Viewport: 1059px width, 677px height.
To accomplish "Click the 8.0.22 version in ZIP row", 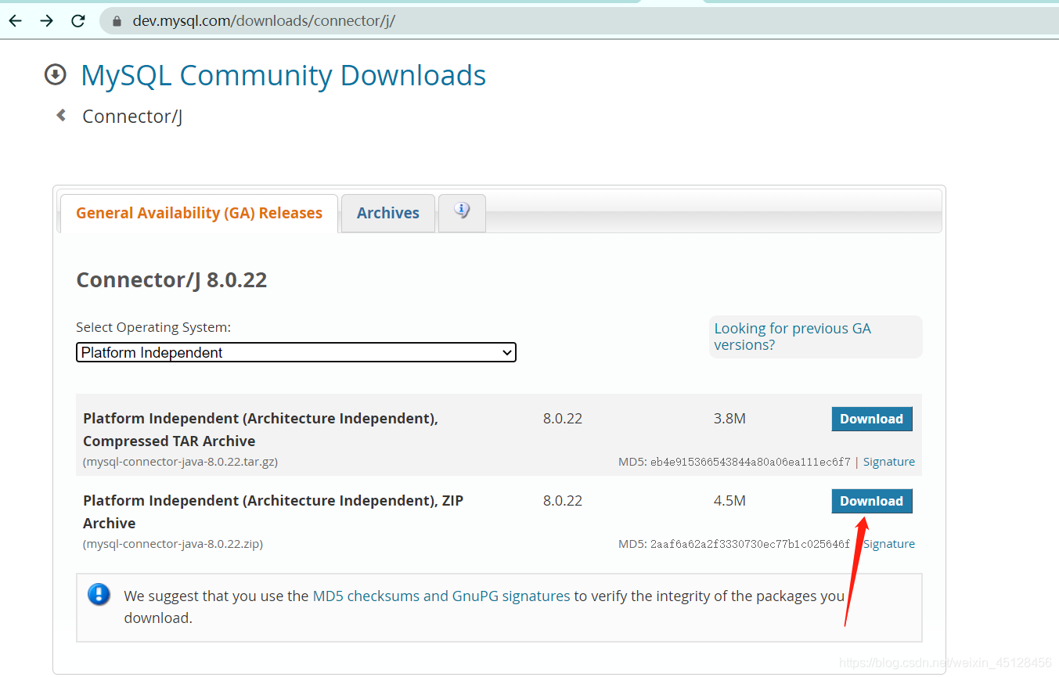I will click(x=563, y=501).
